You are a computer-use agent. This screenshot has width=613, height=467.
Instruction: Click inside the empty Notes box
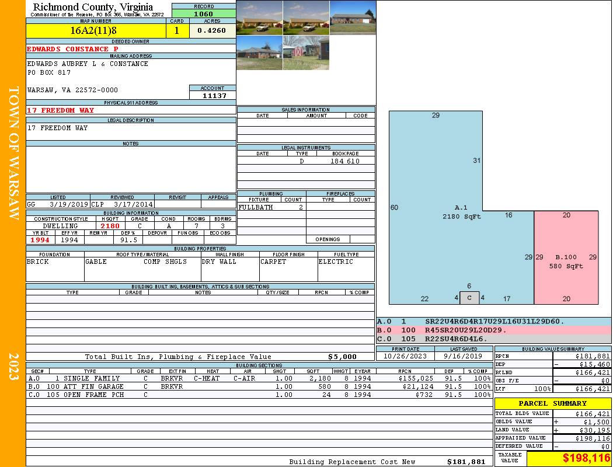click(x=131, y=169)
